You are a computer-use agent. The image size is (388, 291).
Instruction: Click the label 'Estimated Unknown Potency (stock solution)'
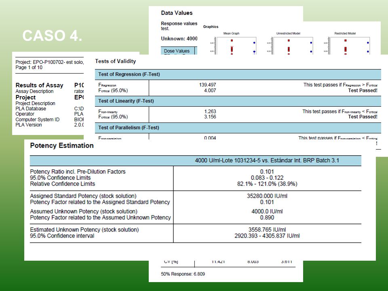84,230
